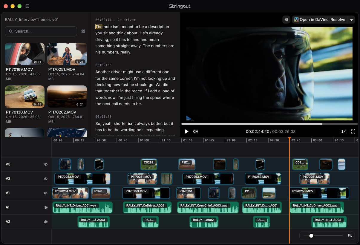Click the Fit zoom button
The image size is (360, 245).
click(350, 236)
